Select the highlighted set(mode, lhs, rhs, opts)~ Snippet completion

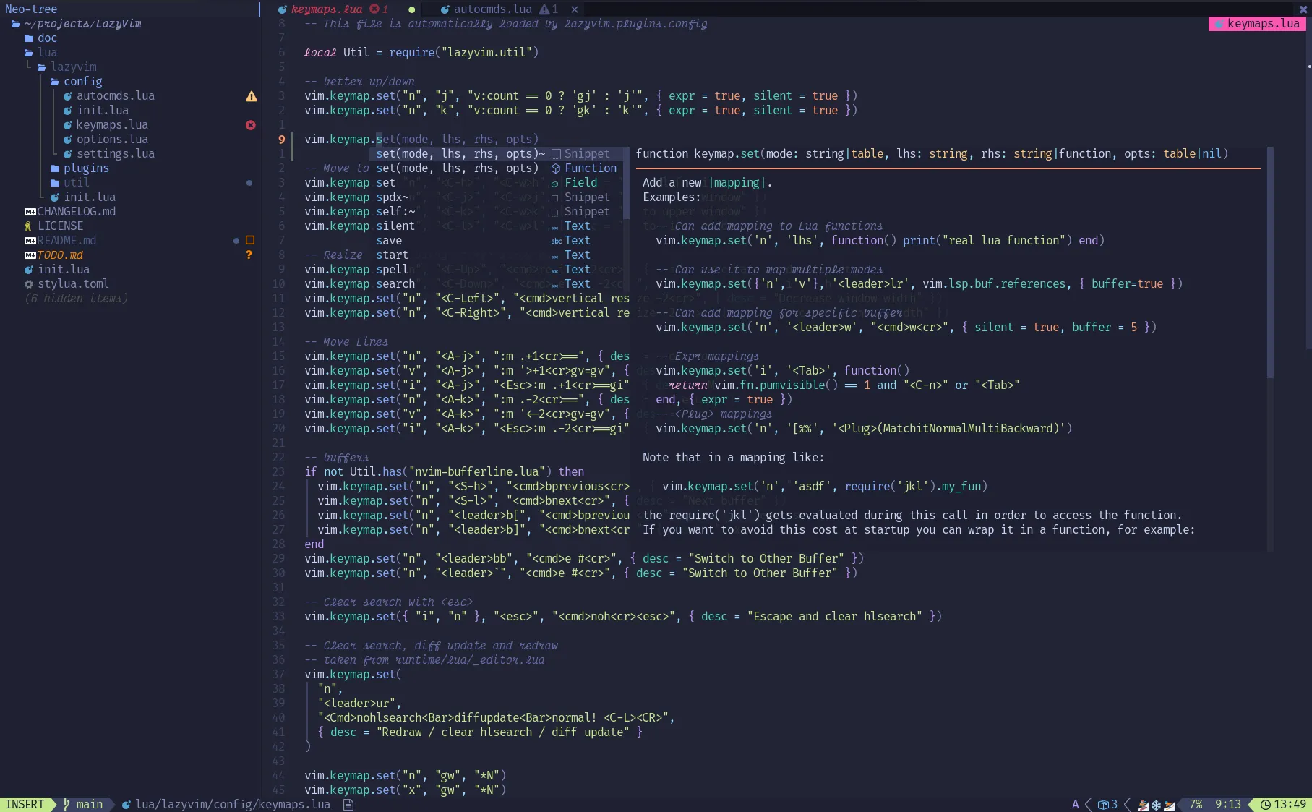495,154
